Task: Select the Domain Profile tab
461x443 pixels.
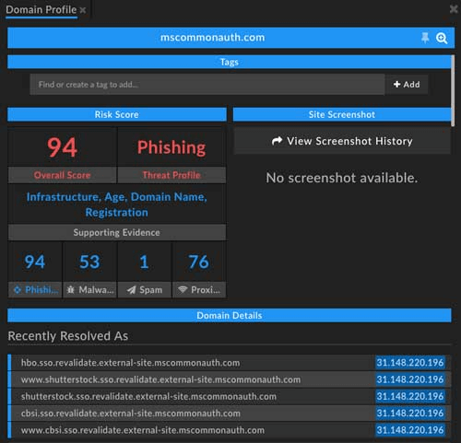Action: tap(41, 10)
